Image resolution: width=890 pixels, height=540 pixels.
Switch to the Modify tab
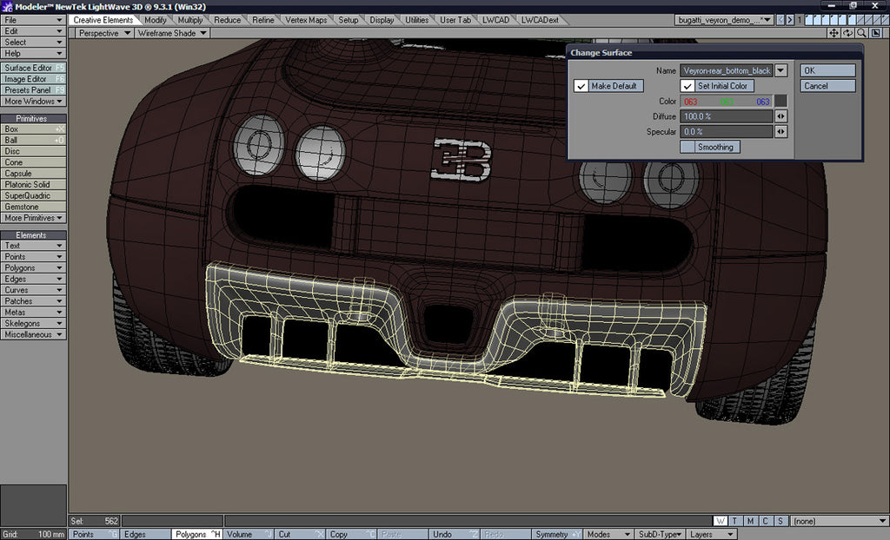click(x=156, y=19)
